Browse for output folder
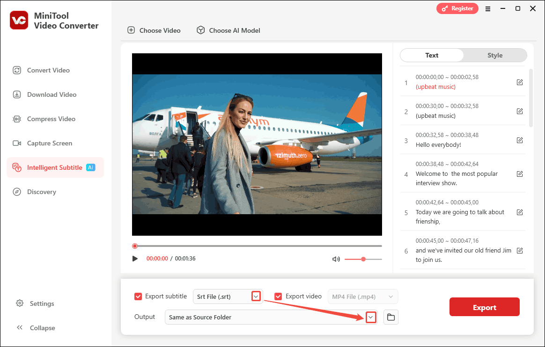This screenshot has height=347, width=545. (390, 317)
